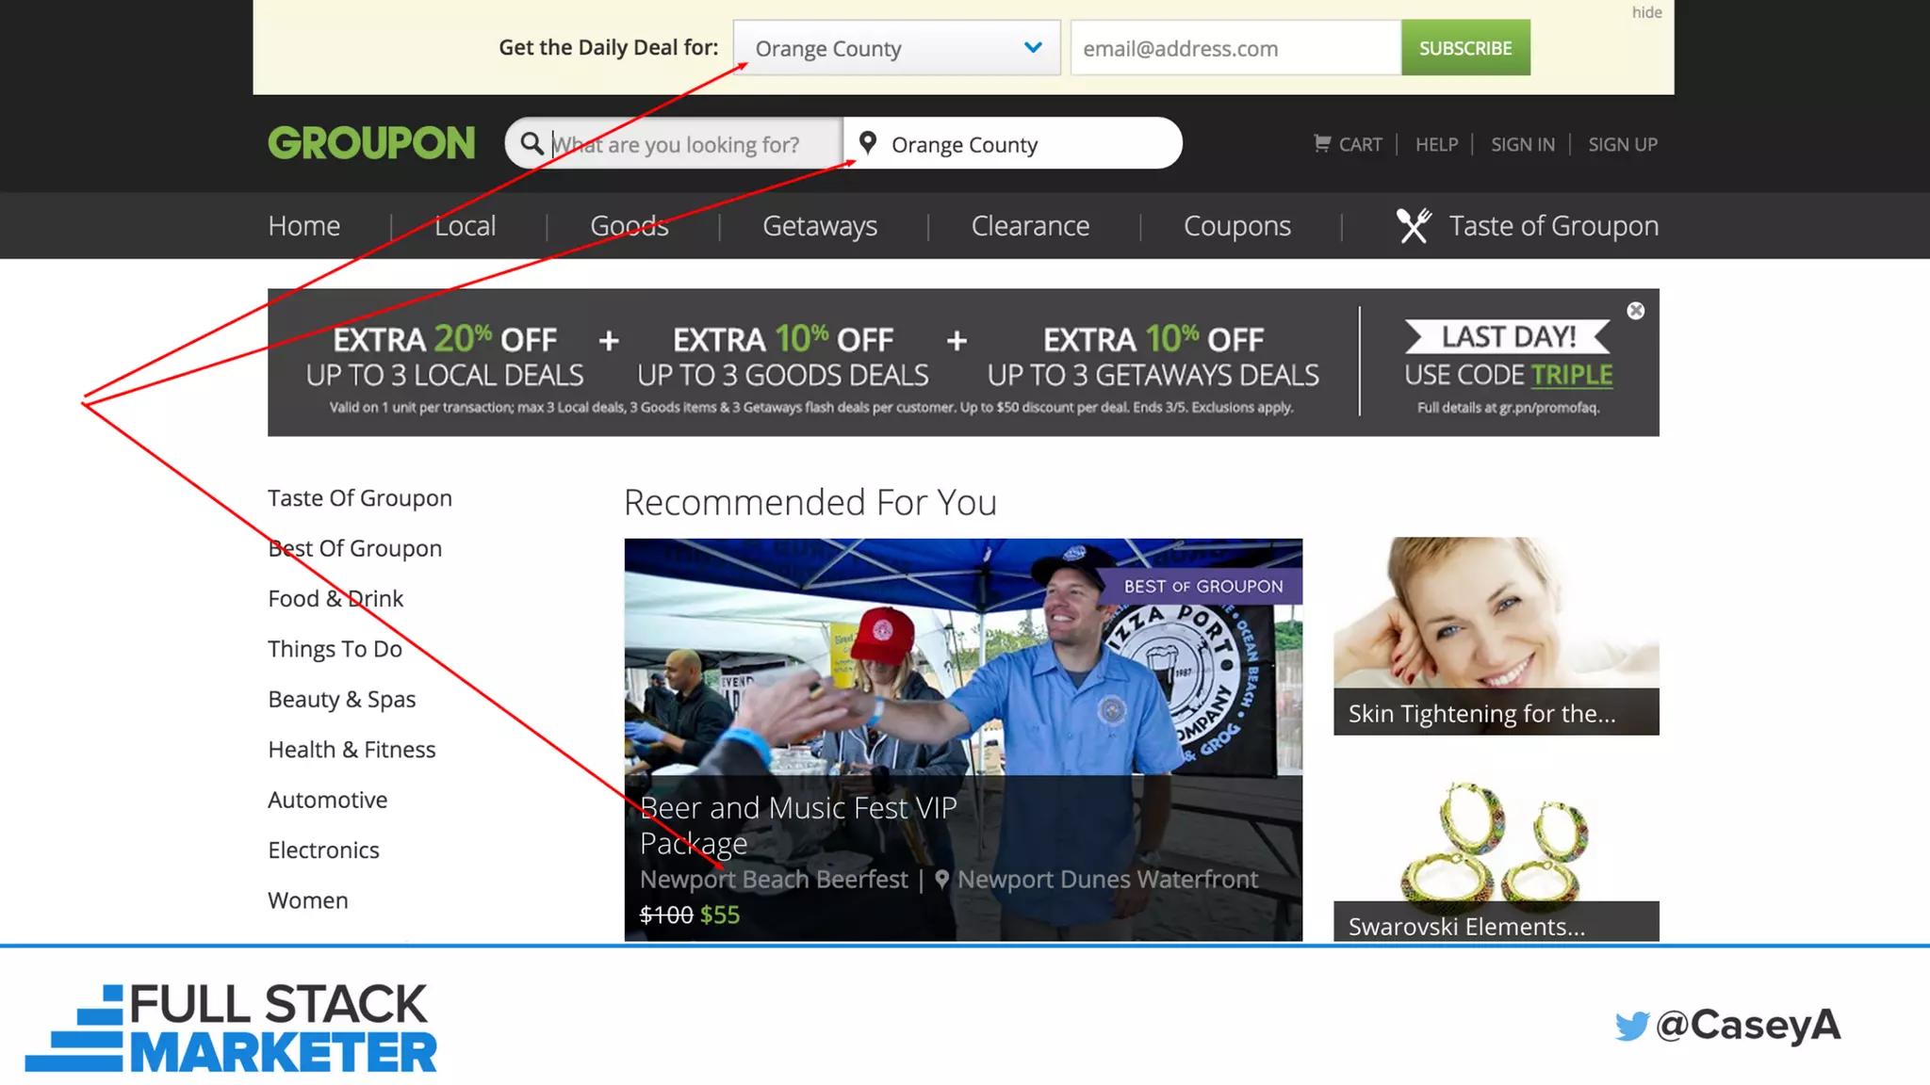Close the promo banner with X icon
Viewport: 1930px width, 1085px height.
pos(1636,311)
